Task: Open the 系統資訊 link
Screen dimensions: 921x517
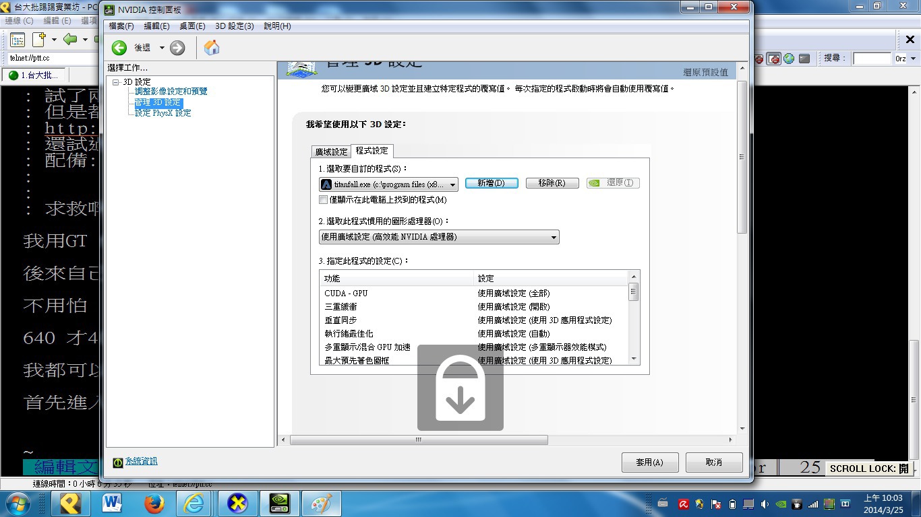Action: coord(141,461)
